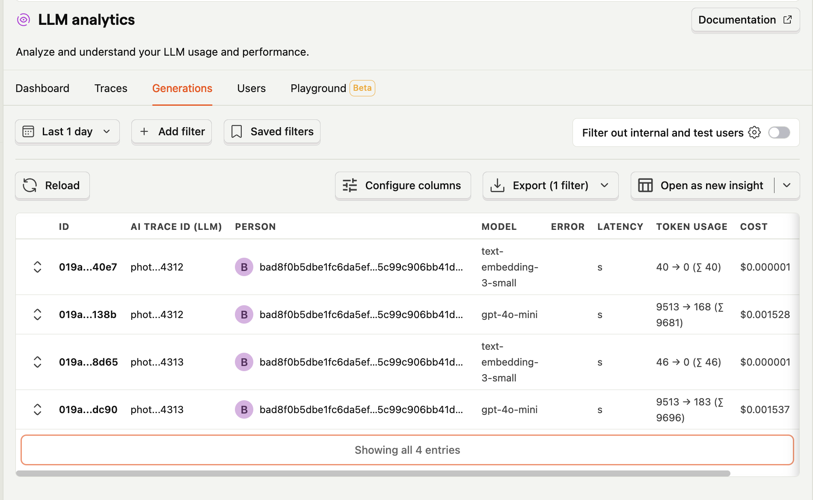
Task: Switch to the Traces tab
Action: (111, 88)
